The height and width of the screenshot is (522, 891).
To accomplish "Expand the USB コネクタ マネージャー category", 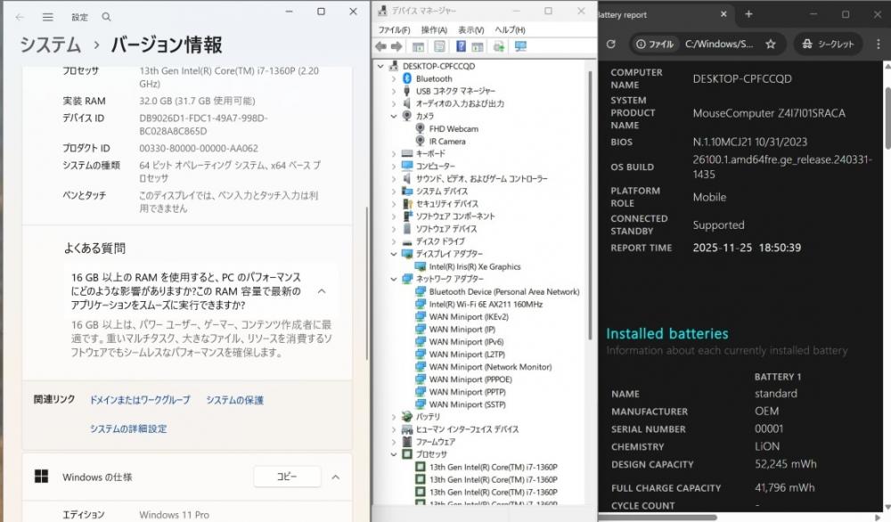I will click(394, 91).
